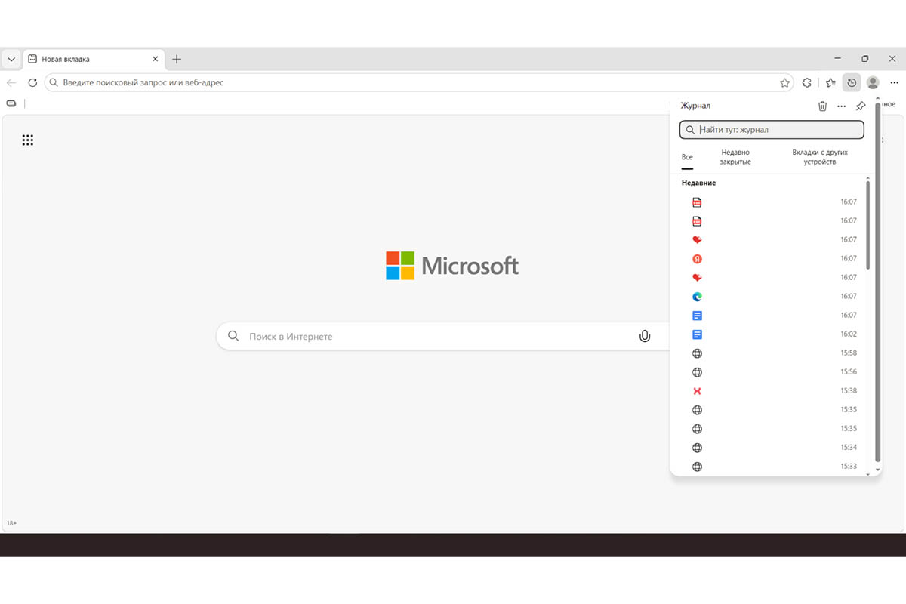Restore down the browser window

tap(865, 59)
